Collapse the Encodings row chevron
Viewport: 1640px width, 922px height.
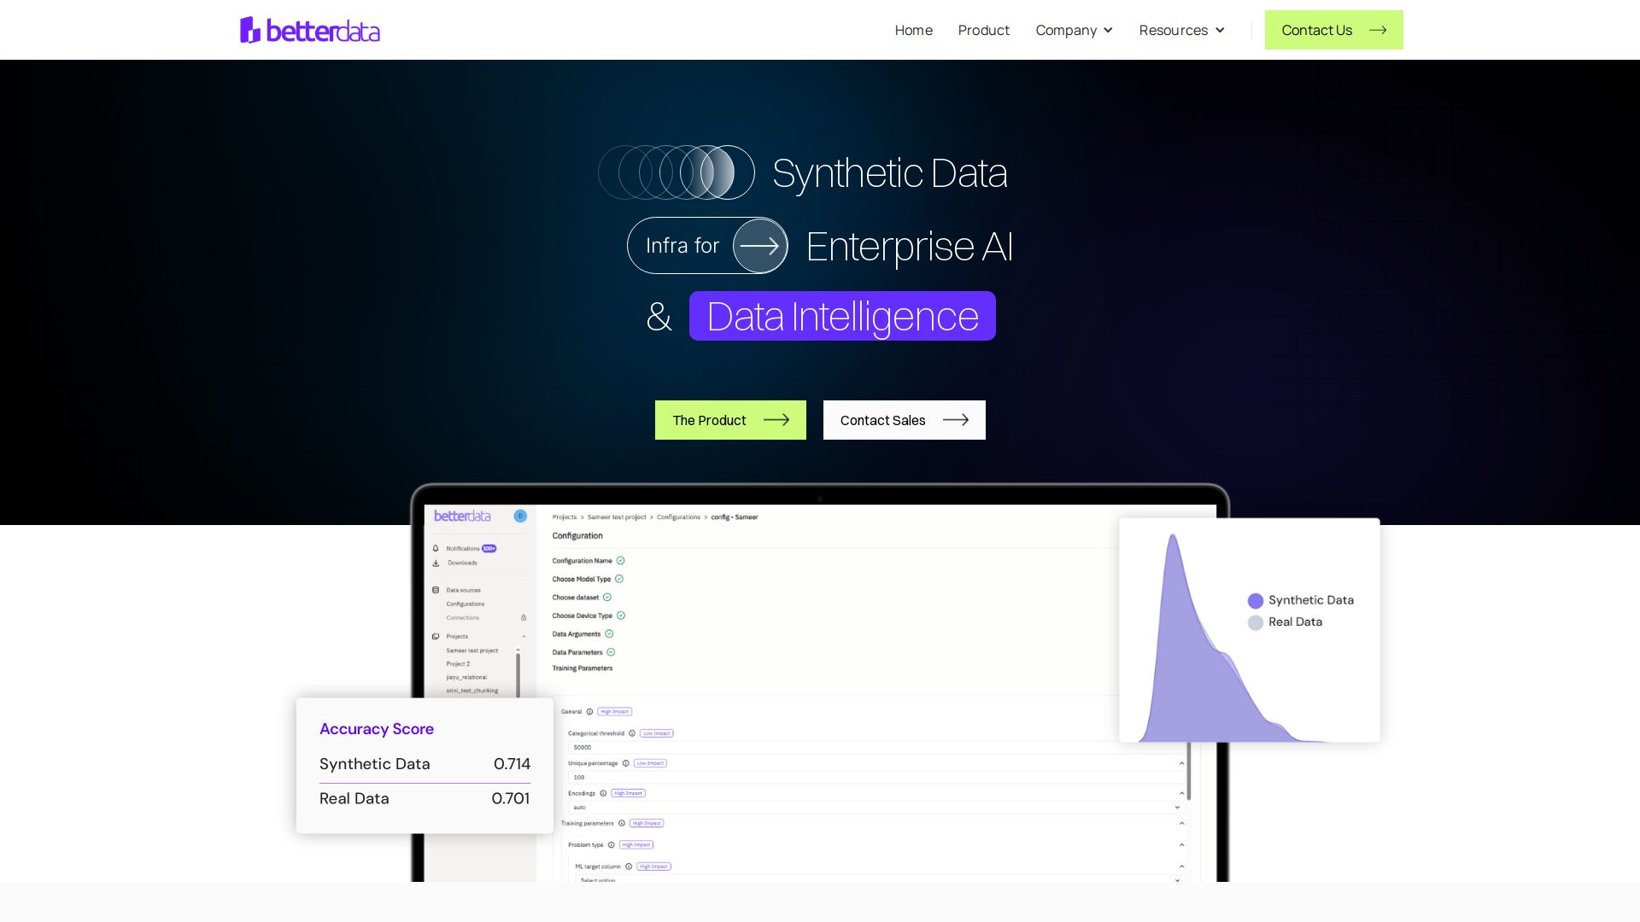[x=1182, y=794]
